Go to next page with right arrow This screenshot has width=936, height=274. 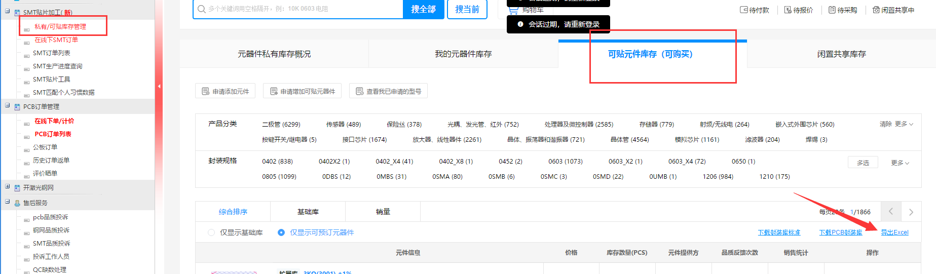[911, 212]
